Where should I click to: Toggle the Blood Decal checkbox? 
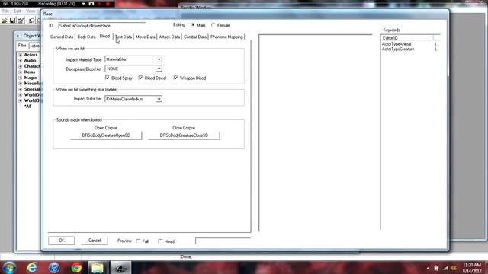[x=140, y=78]
